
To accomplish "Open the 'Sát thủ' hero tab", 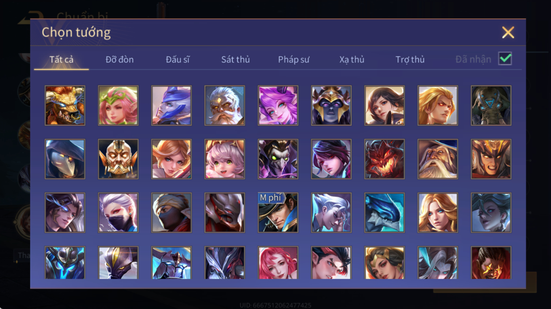I will click(x=235, y=59).
